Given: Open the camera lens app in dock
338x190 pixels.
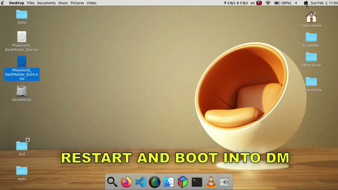Looking at the screenshot, I should point(154,182).
